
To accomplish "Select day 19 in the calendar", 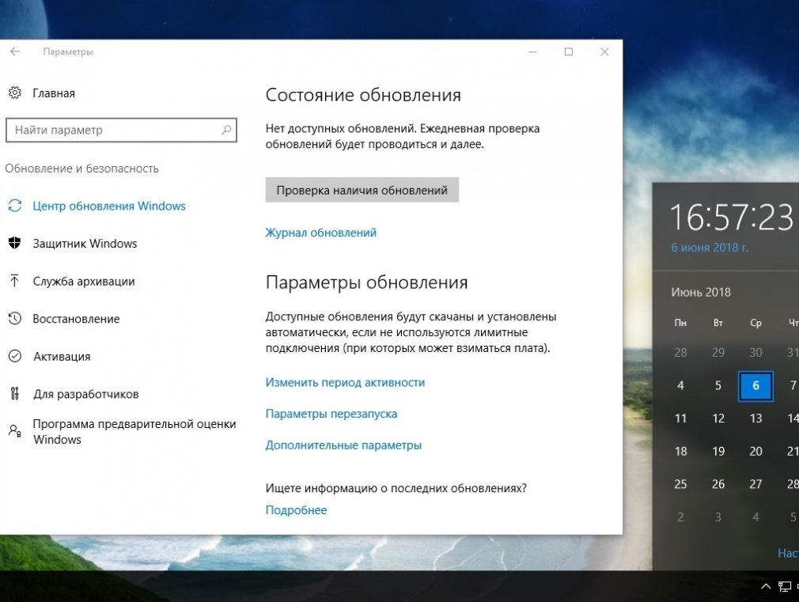I will pos(718,452).
